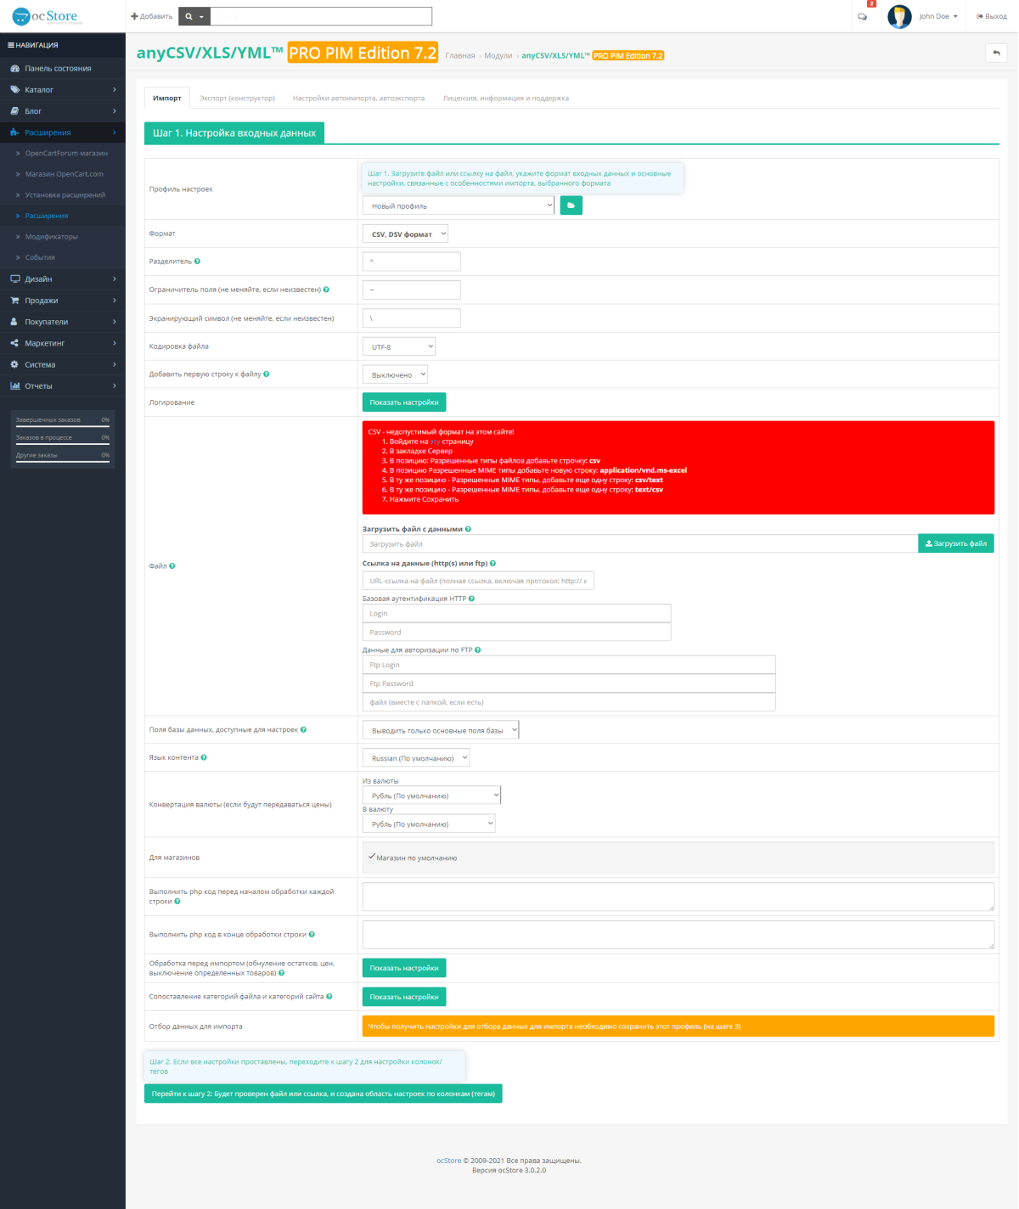Expand Покупатели menu in sidebar
1019x1209 pixels.
(63, 322)
